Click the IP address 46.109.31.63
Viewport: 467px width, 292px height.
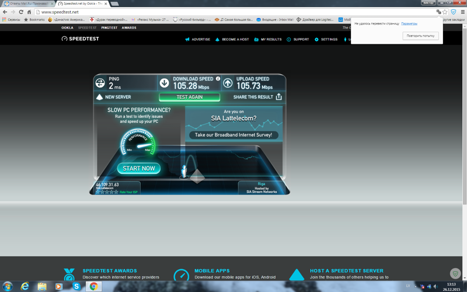point(107,185)
